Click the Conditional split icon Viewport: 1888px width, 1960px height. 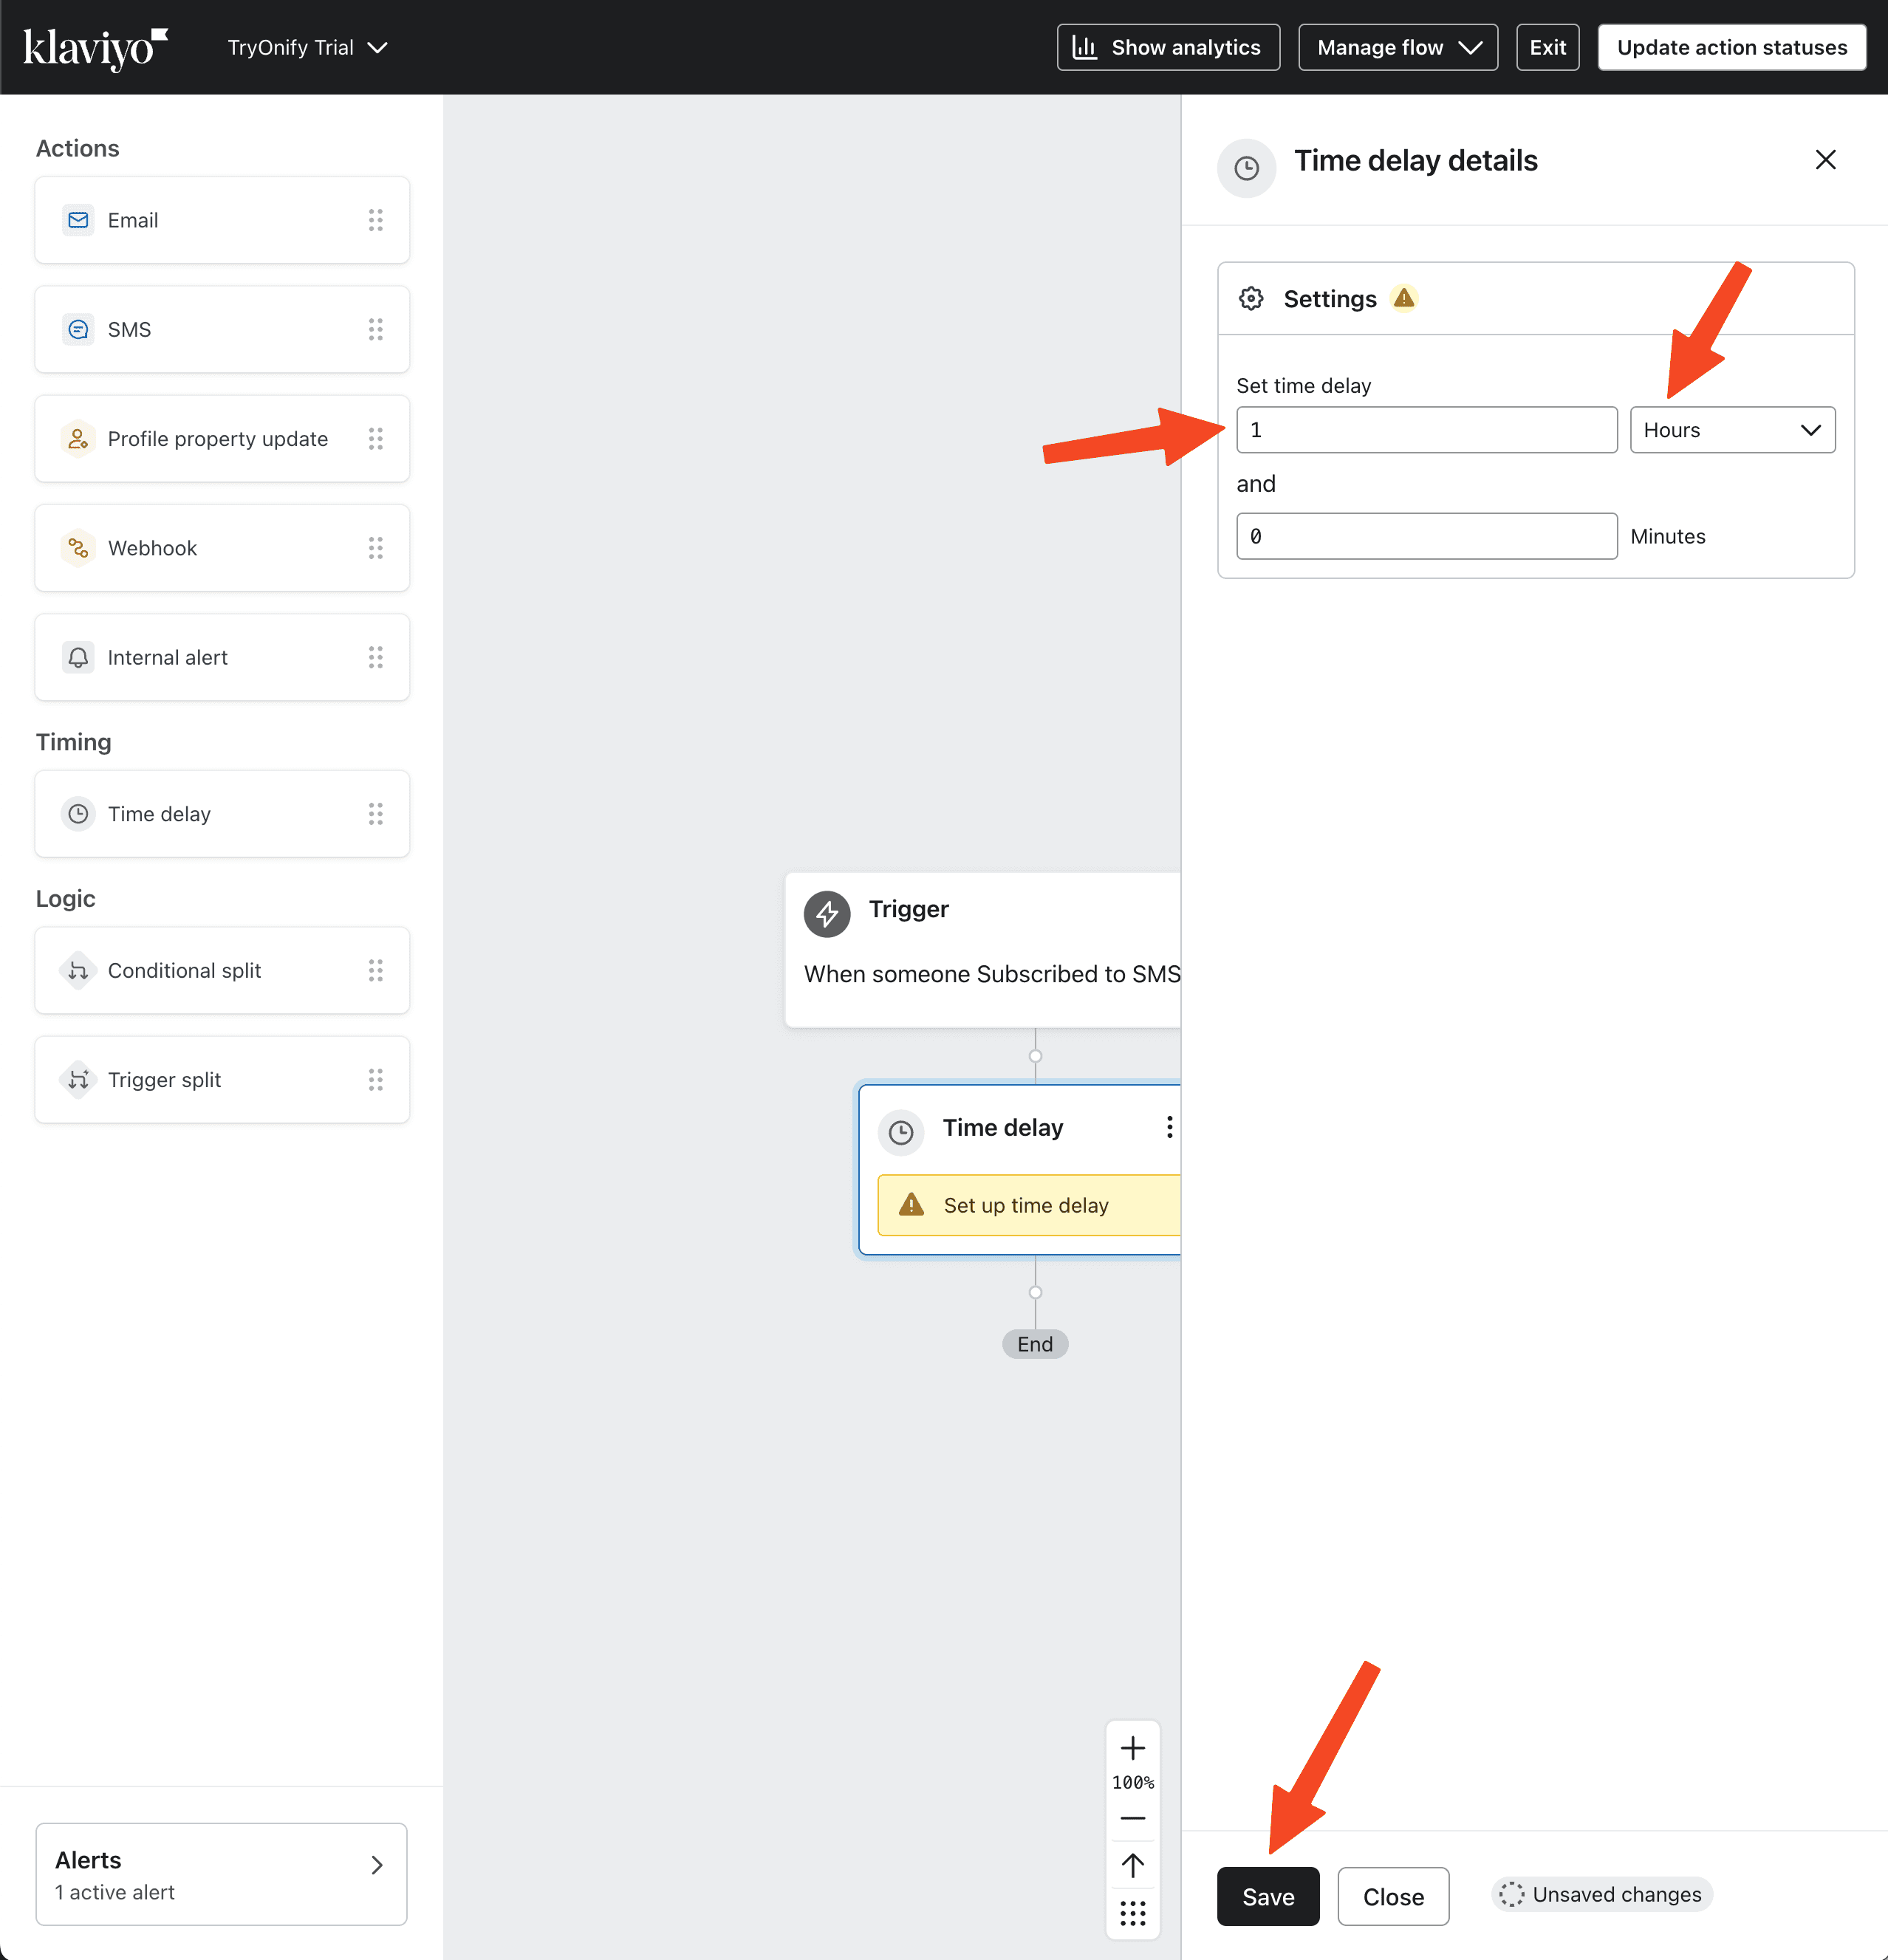78,970
